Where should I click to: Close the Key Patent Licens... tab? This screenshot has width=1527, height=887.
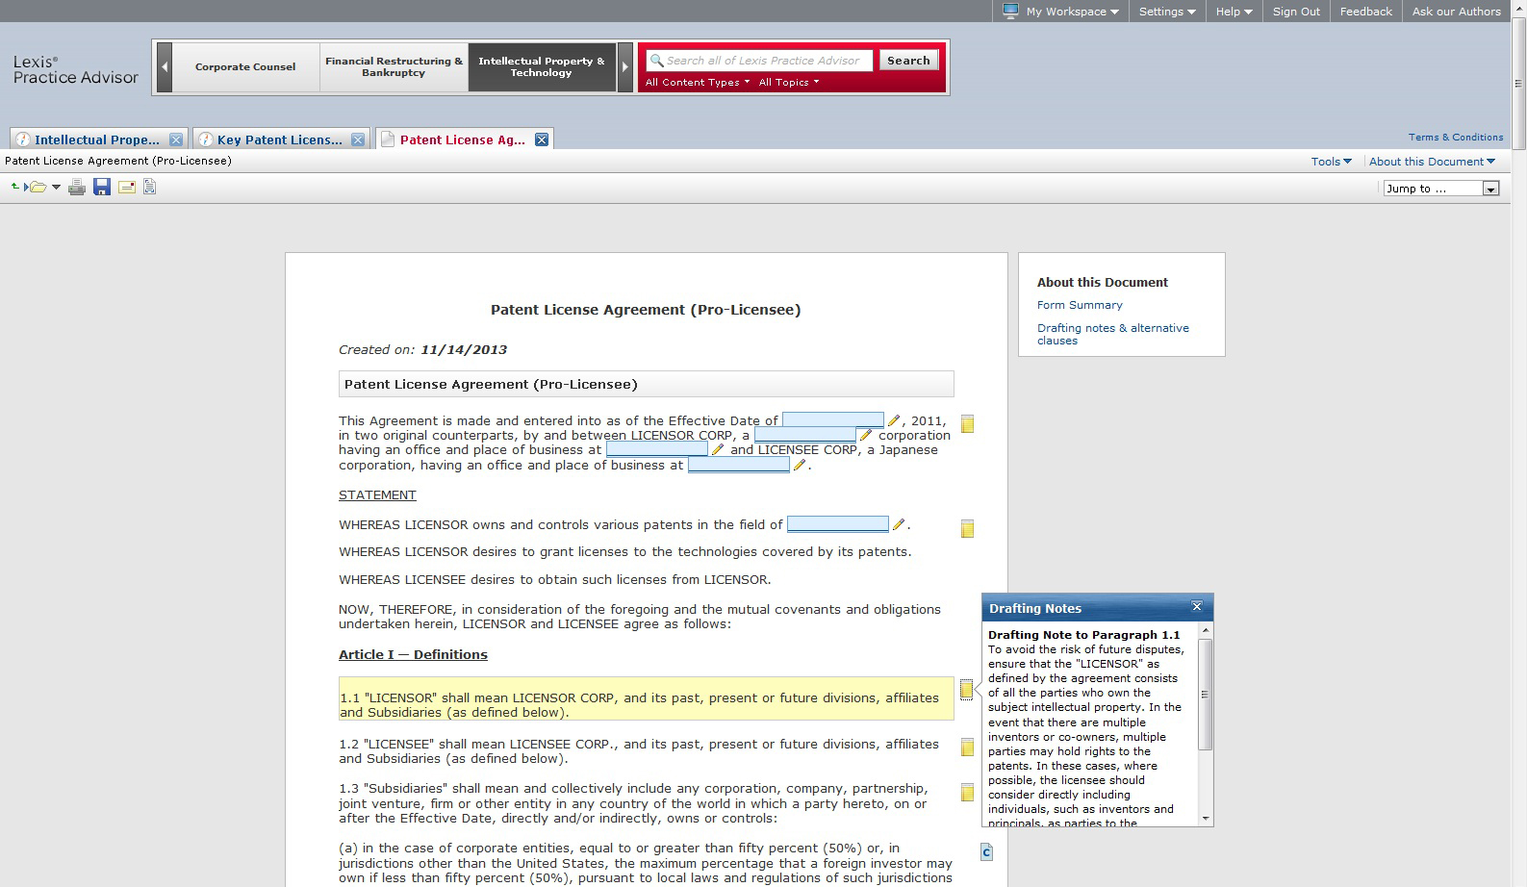pos(358,139)
